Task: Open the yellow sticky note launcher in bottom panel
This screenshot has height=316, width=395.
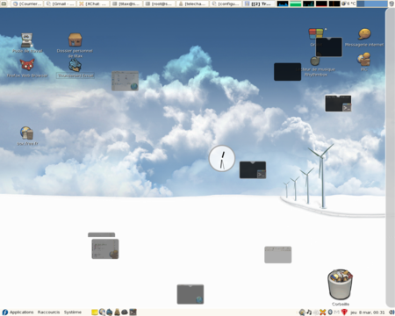Action: point(94,312)
